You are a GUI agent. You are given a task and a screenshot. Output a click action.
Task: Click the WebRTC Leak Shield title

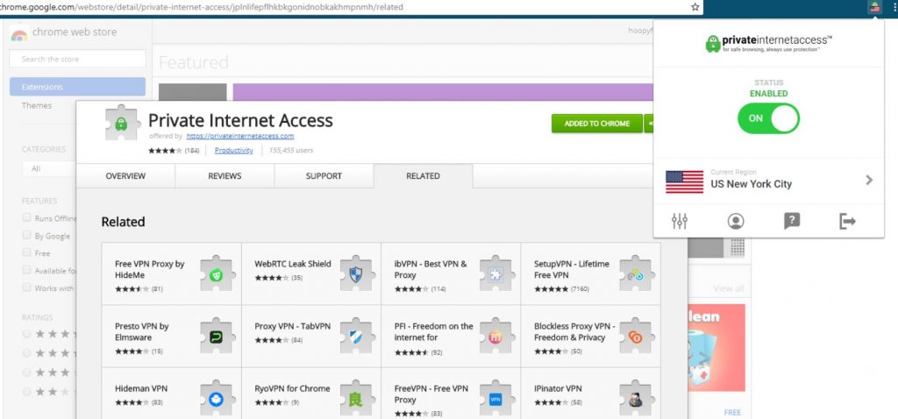pyautogui.click(x=293, y=264)
